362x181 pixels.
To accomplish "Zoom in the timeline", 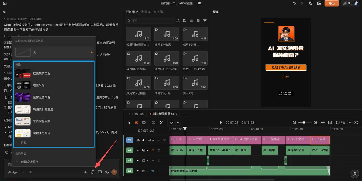I will (316, 122).
